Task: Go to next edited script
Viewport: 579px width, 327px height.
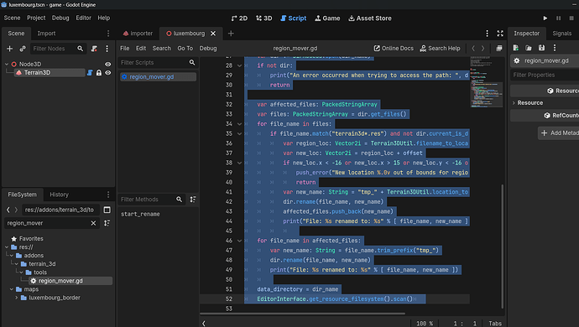Action: tap(482, 49)
